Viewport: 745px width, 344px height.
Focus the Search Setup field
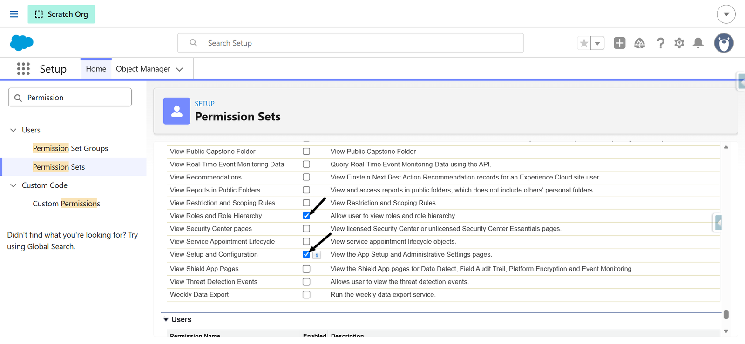(x=350, y=43)
